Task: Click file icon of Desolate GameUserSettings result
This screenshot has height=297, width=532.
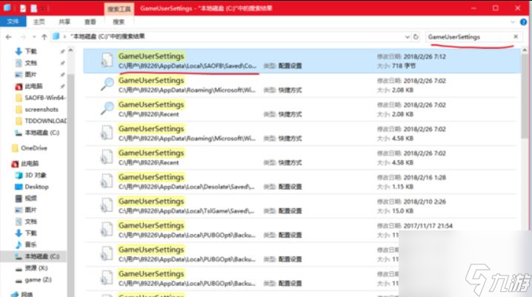Action: point(107,181)
